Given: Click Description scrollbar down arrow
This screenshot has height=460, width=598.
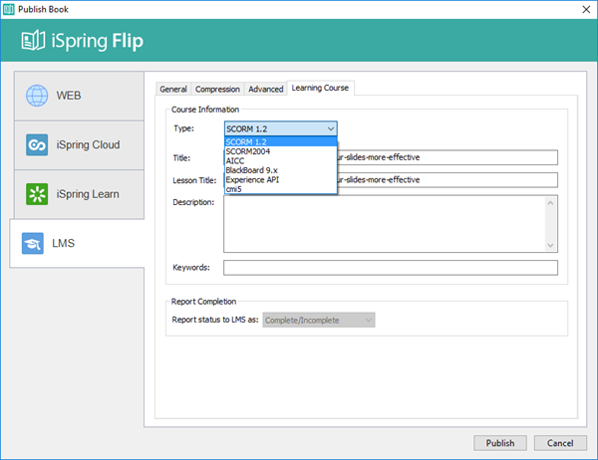Looking at the screenshot, I should pyautogui.click(x=550, y=245).
